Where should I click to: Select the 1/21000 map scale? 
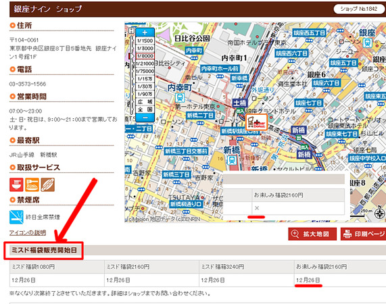145,64
